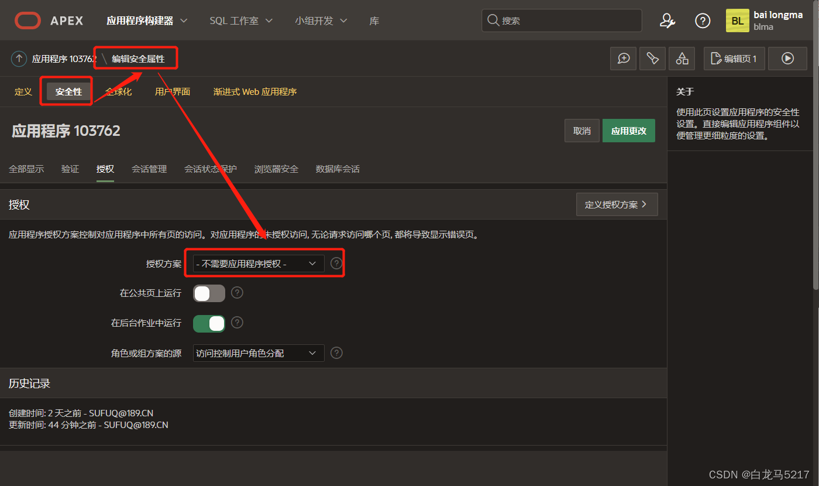Click the 取消 button

pyautogui.click(x=582, y=131)
